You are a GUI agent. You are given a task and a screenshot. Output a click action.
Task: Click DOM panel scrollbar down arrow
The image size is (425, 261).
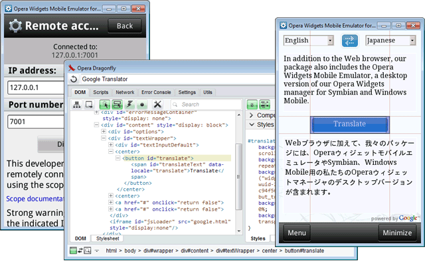tap(239, 231)
